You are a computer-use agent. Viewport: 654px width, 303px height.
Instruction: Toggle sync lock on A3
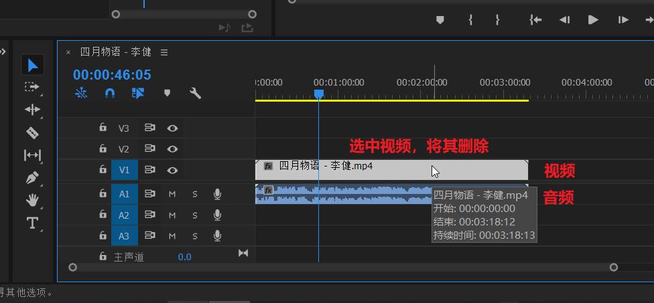pos(149,235)
